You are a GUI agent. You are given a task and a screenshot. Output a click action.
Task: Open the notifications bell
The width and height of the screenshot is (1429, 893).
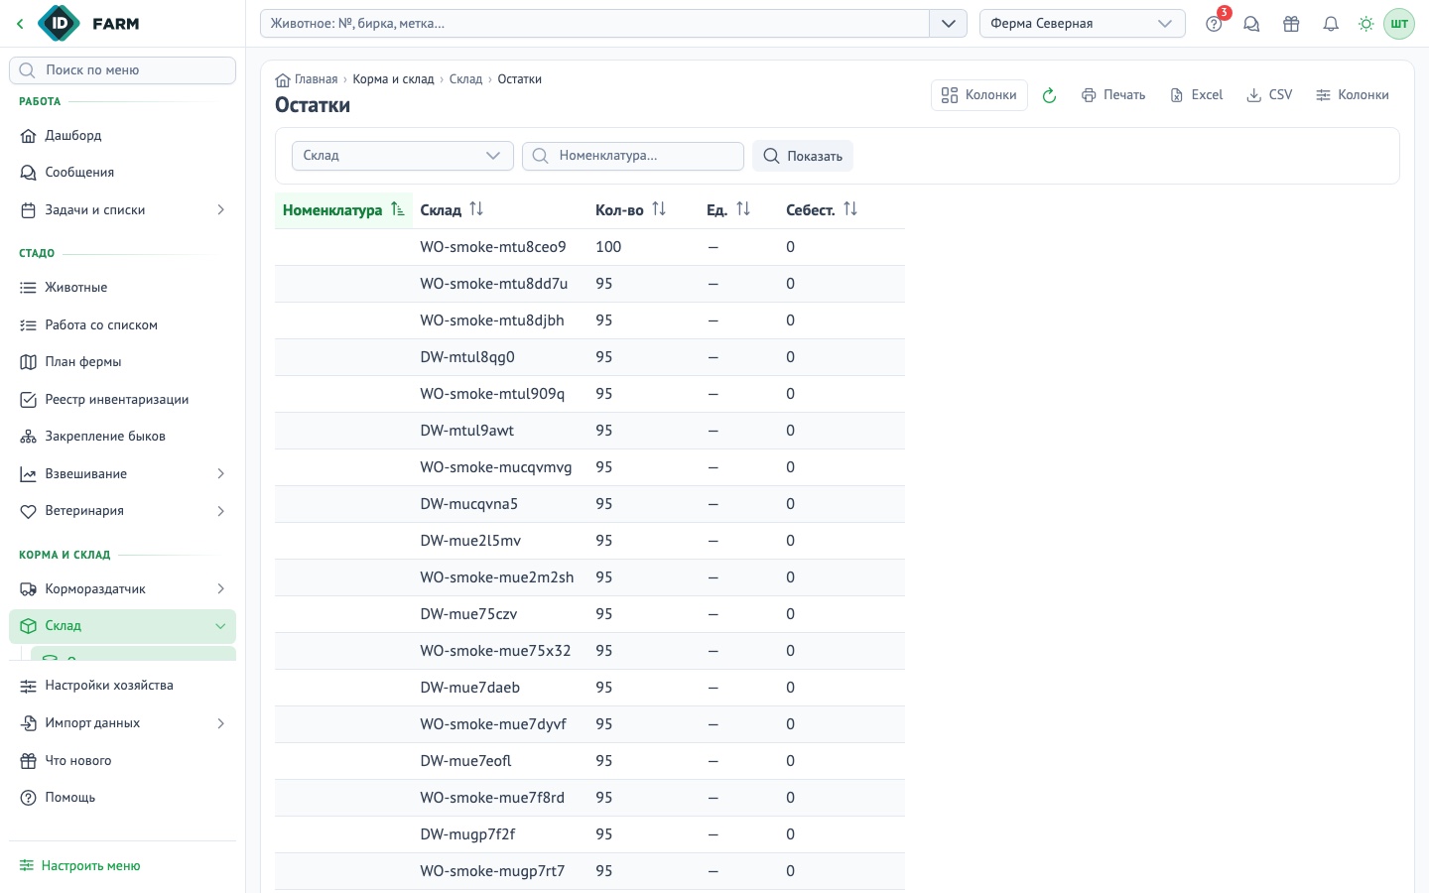[1331, 24]
